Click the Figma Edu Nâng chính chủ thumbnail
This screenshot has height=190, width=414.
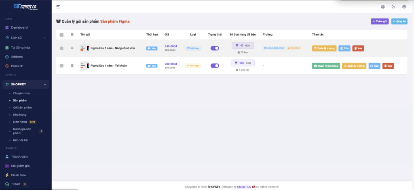(84, 48)
